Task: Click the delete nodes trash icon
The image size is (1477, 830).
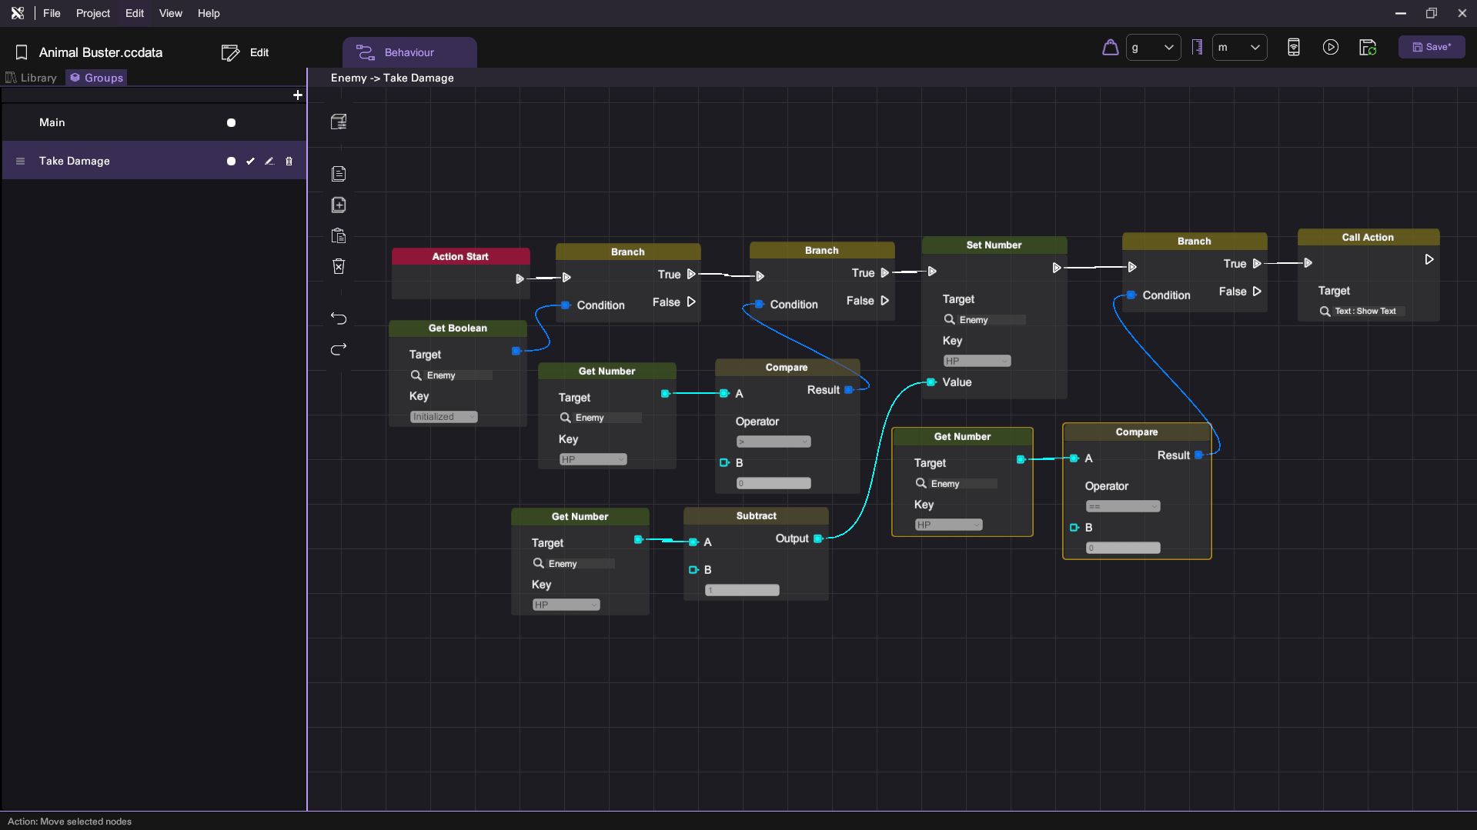Action: tap(339, 266)
